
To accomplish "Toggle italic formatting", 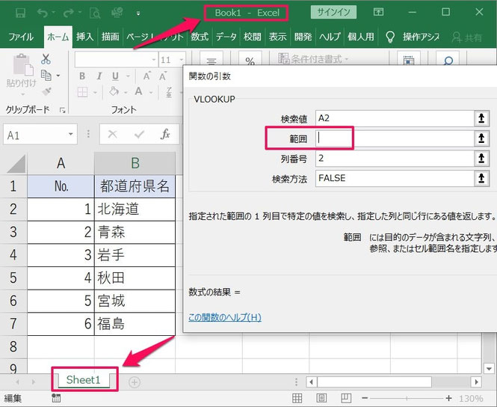I will (97, 76).
